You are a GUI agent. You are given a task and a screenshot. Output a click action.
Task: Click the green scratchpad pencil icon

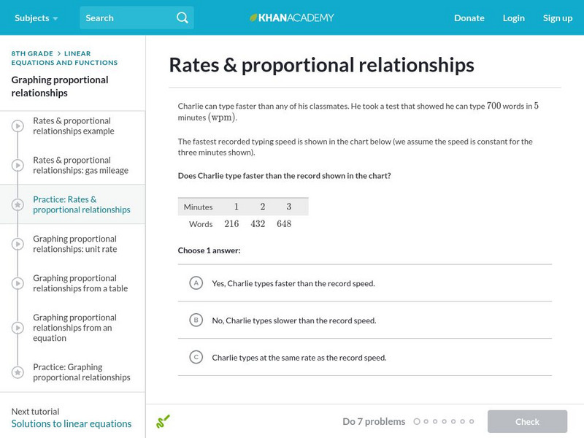(163, 421)
